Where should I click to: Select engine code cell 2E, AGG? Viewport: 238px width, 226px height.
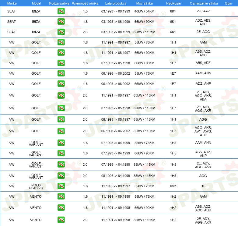click(203, 32)
